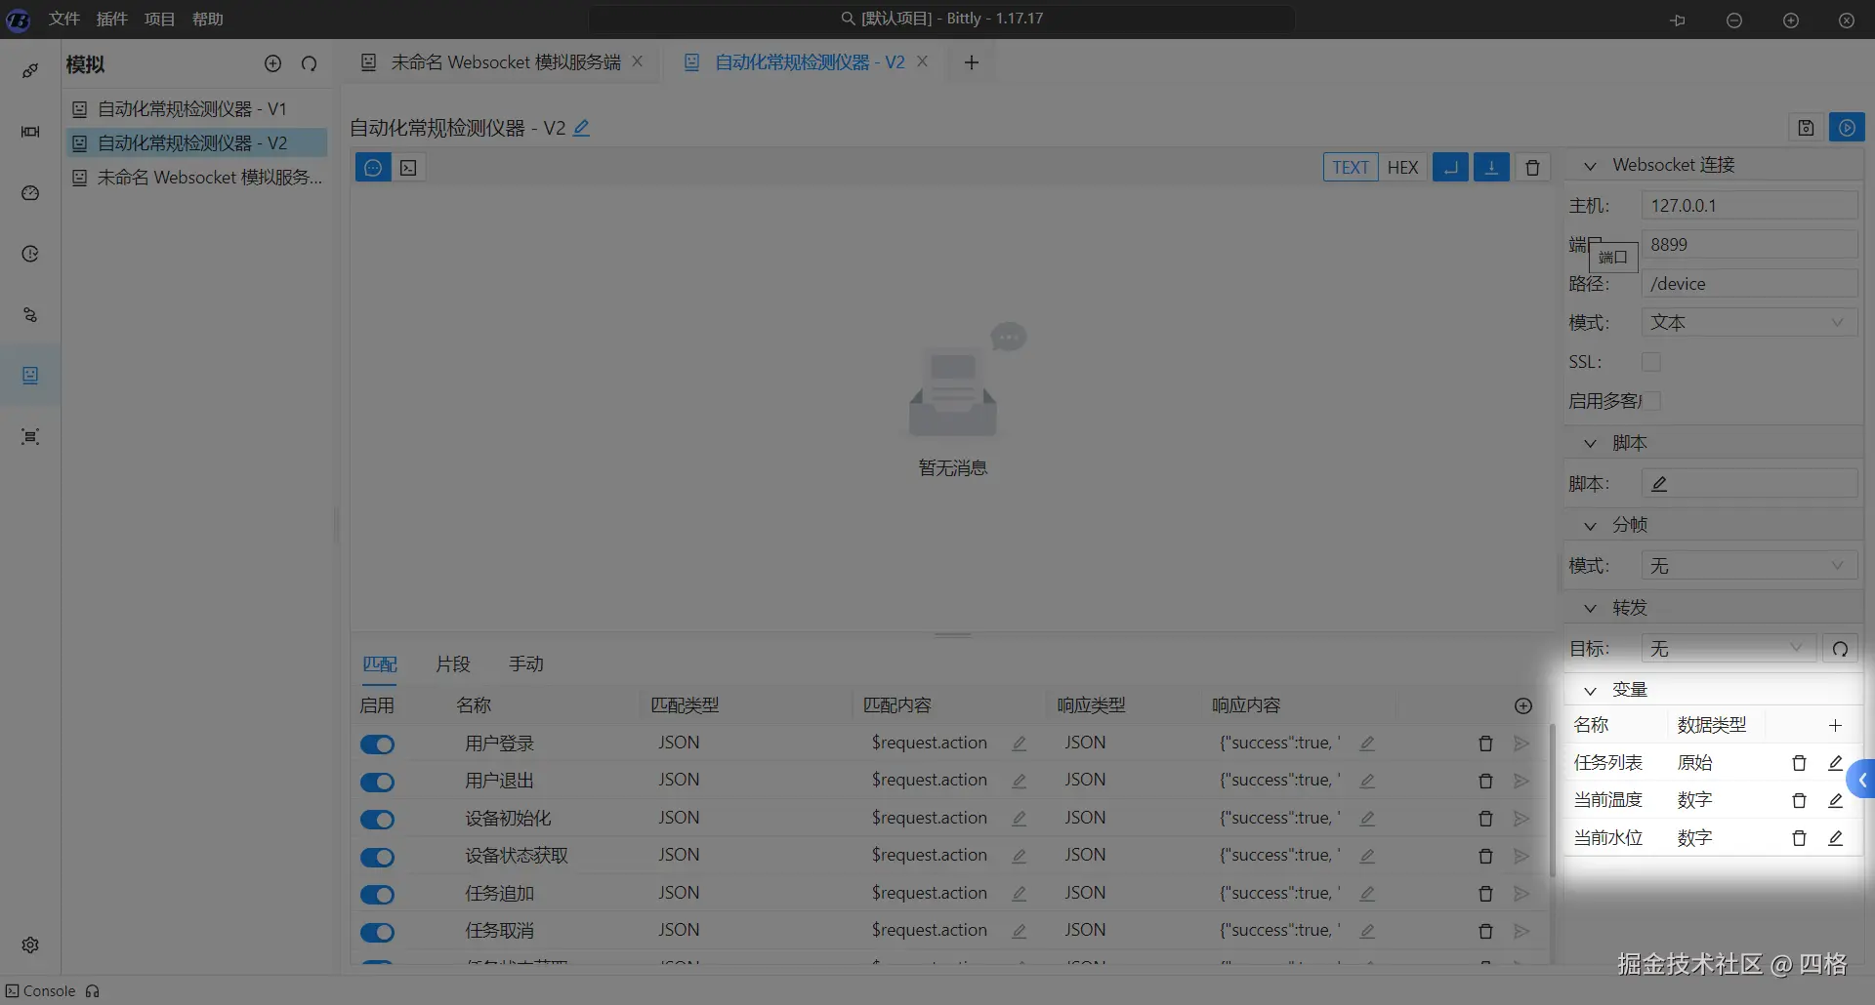1875x1005 pixels.
Task: Delete the 当前水位 variable
Action: tap(1799, 838)
